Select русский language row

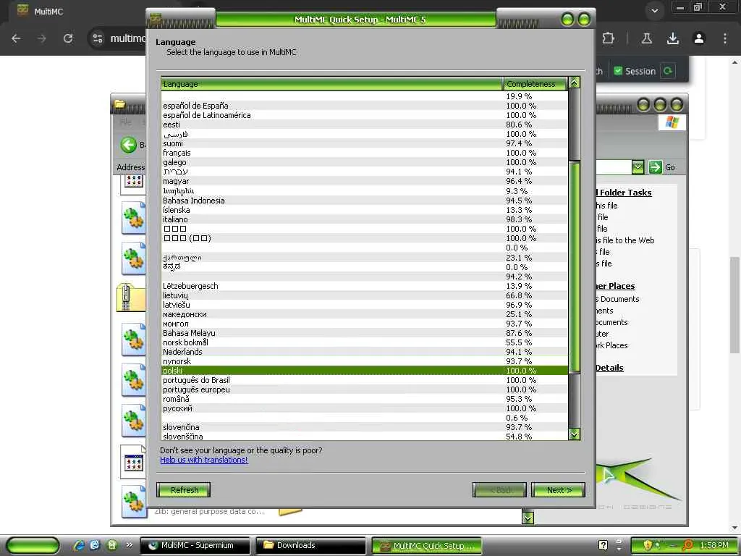click(x=365, y=408)
